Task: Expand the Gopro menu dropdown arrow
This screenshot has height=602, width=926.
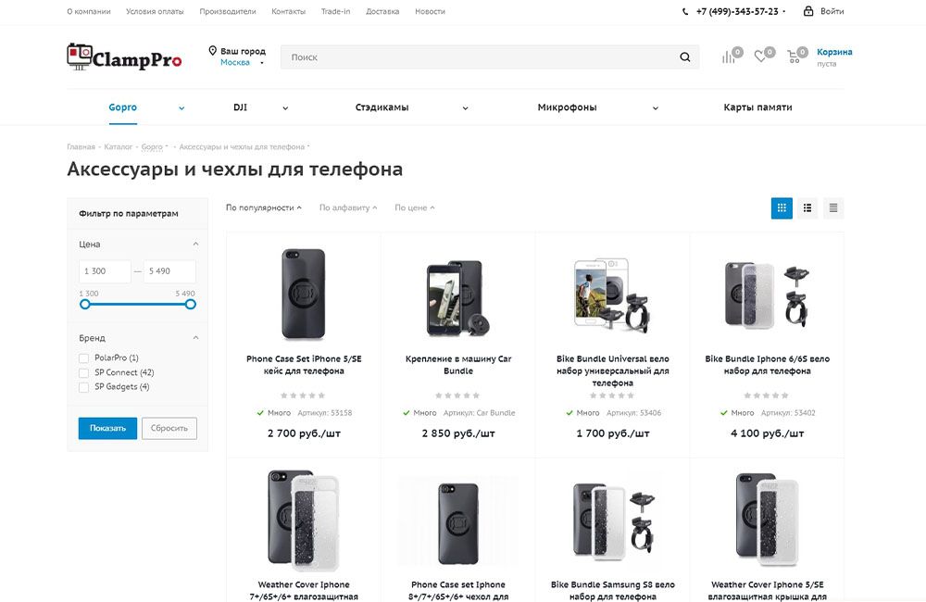Action: point(181,108)
